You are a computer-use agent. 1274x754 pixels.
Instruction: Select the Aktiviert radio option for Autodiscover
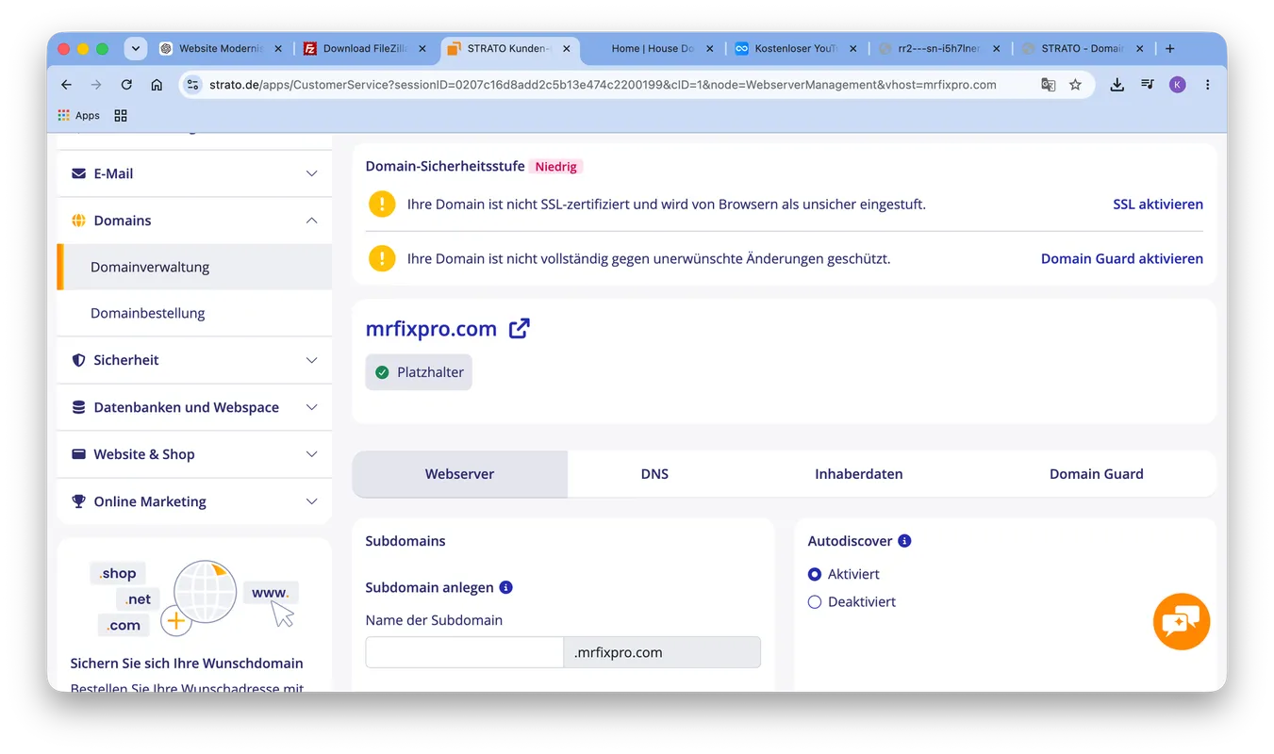815,574
